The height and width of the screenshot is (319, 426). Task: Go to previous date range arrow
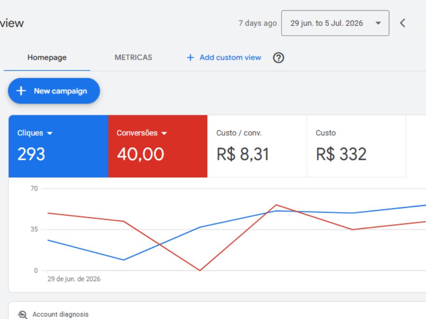(403, 23)
